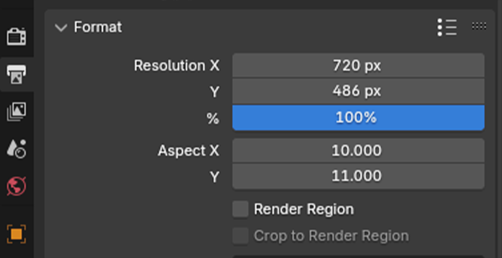The height and width of the screenshot is (258, 502).
Task: Open the Scene properties tab
Action: coord(17,149)
